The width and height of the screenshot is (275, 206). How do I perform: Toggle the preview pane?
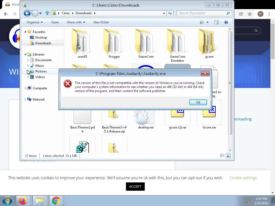coord(216,22)
